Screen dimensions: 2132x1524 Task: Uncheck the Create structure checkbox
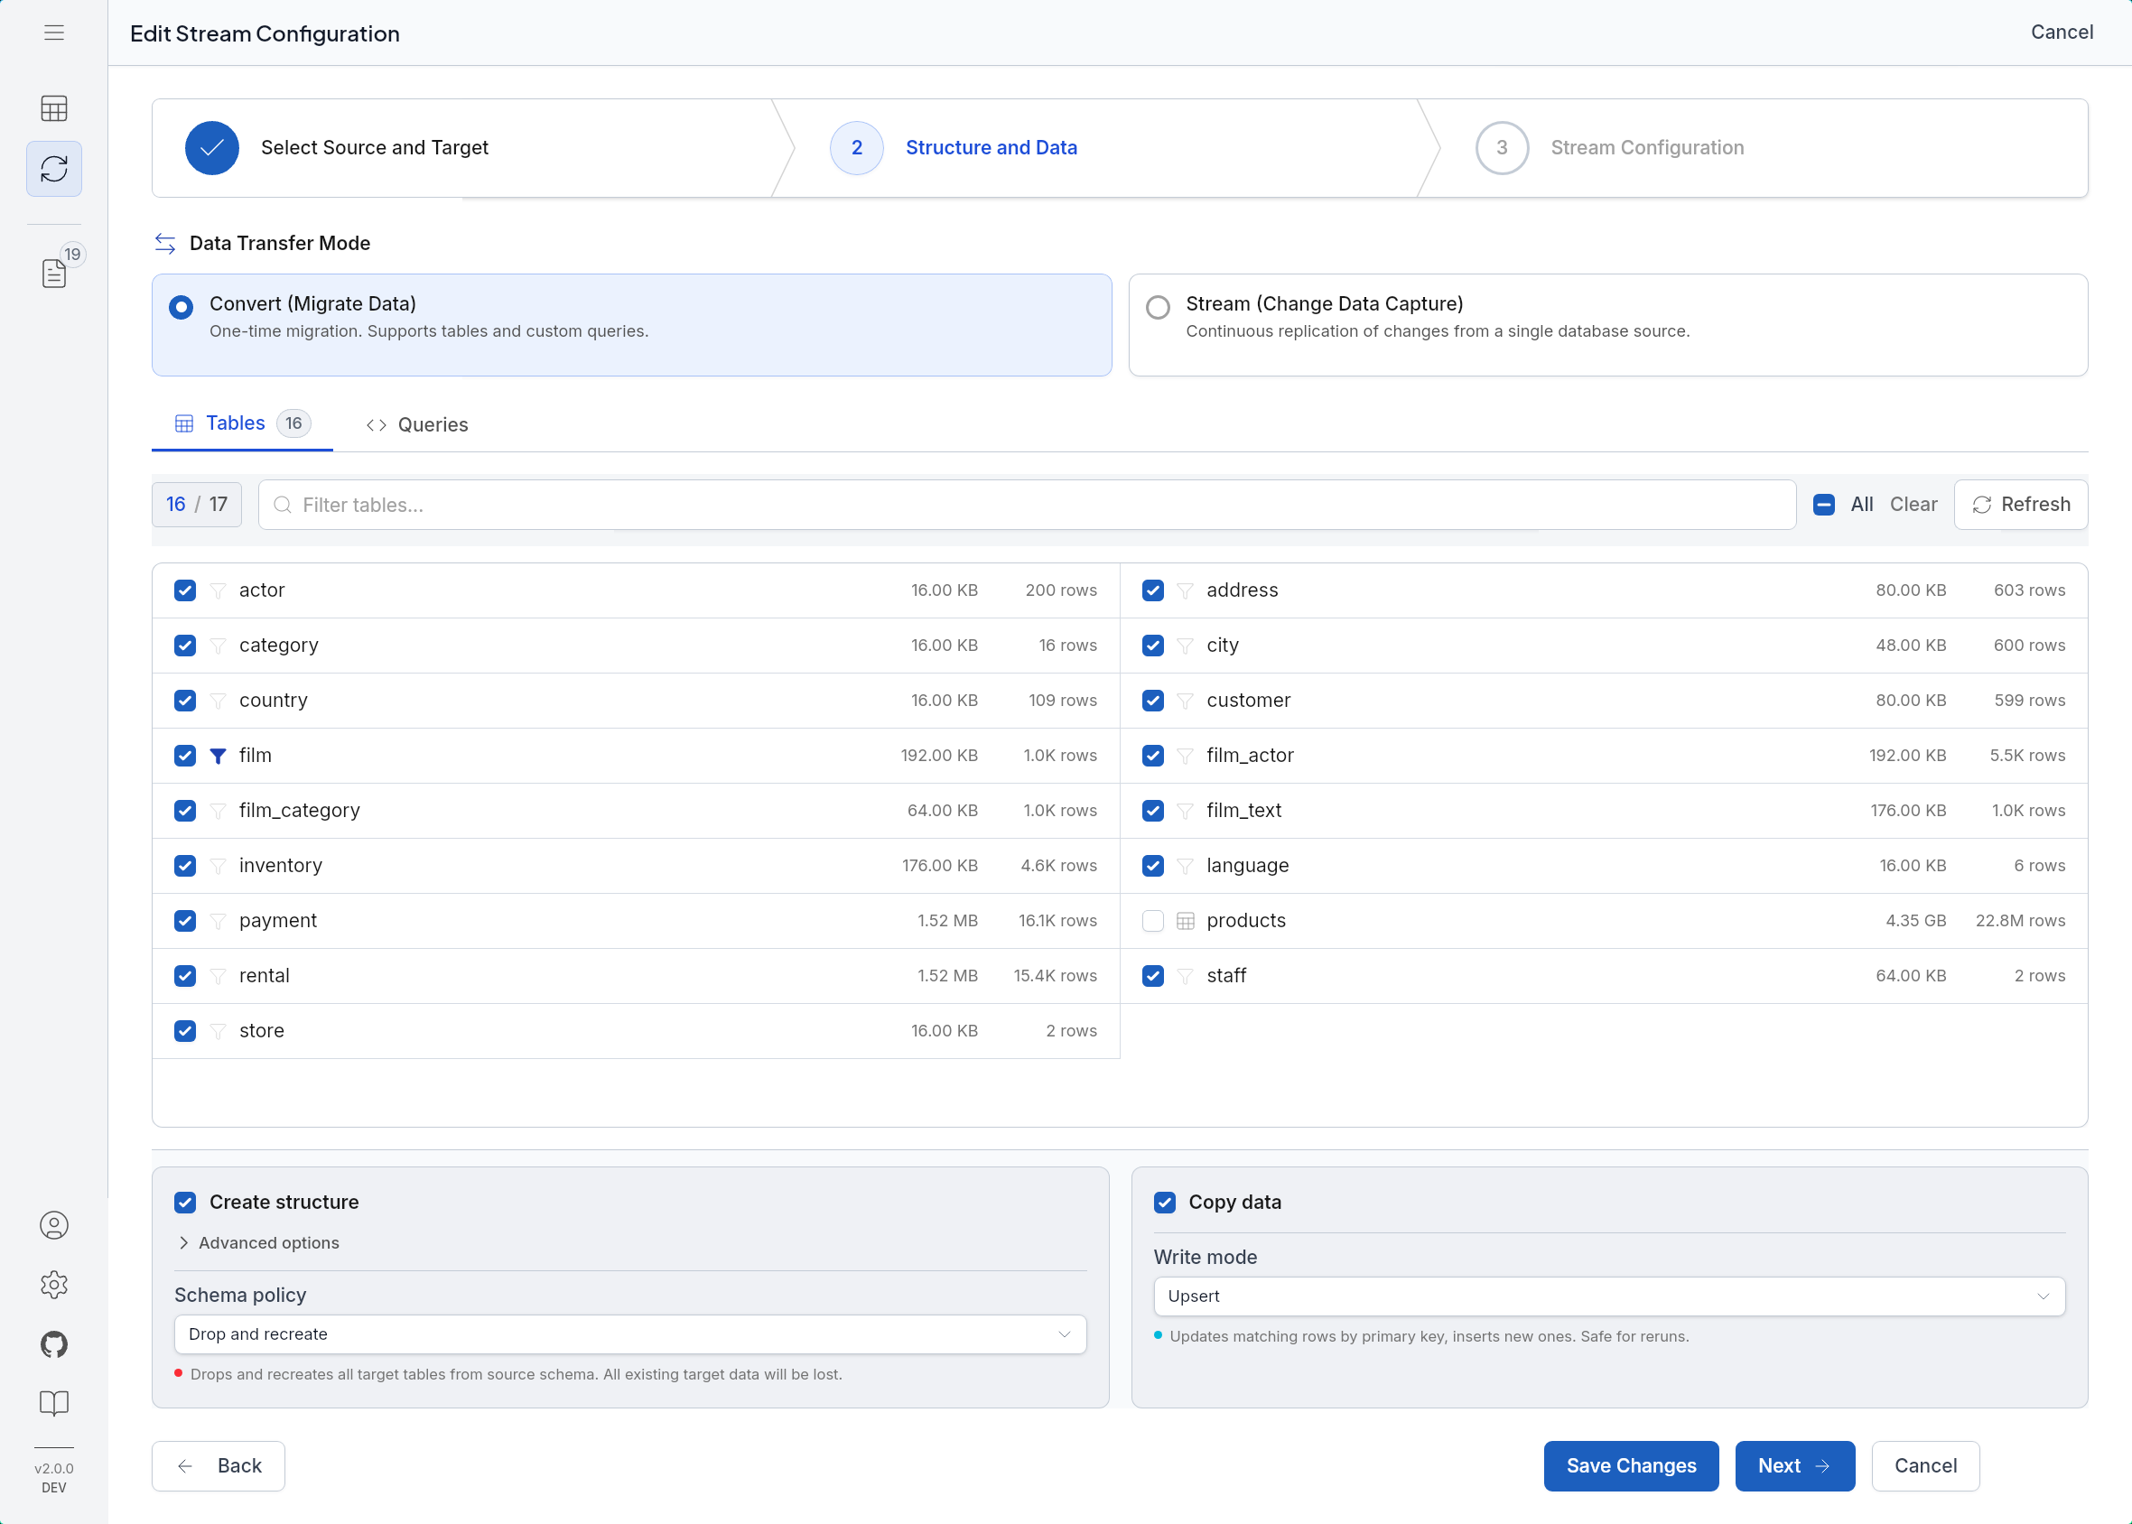click(185, 1203)
